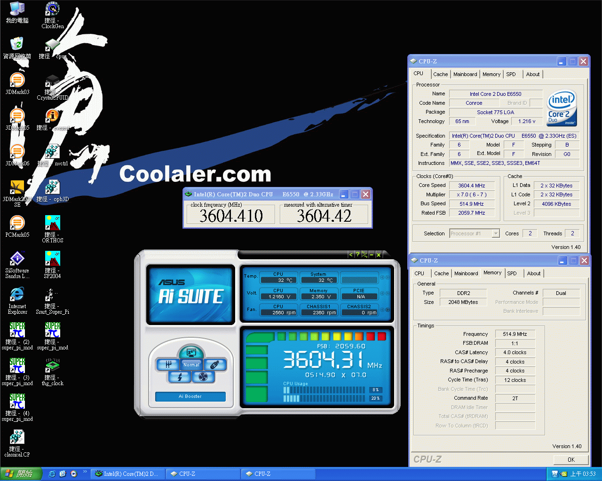Switch to About tab in upper CPU-Z

(x=533, y=74)
